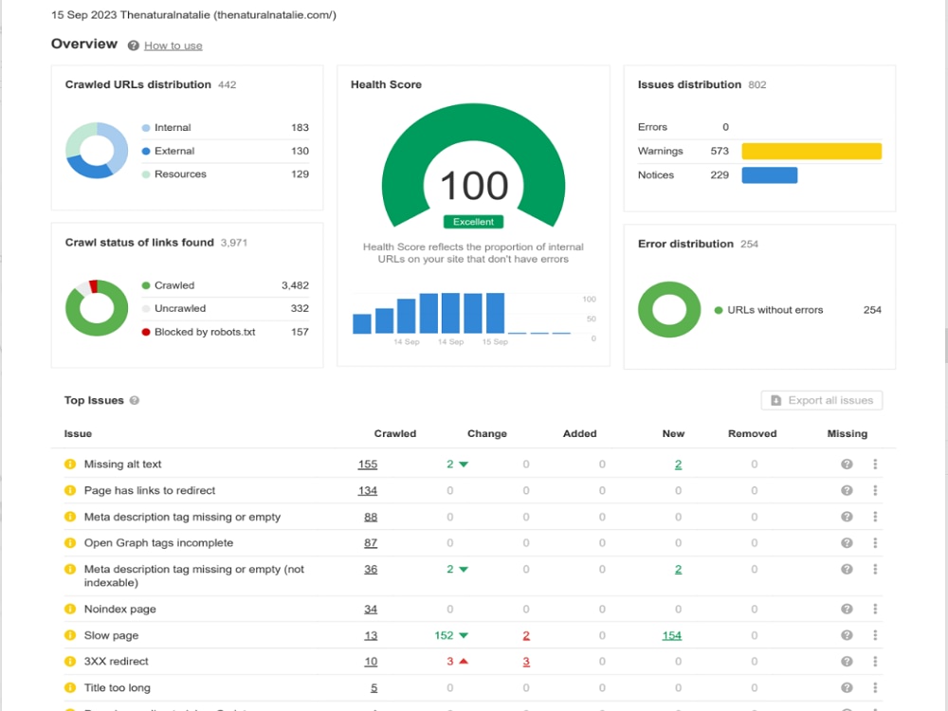
Task: Click the page scrollbar on the right edge
Action: (x=945, y=345)
